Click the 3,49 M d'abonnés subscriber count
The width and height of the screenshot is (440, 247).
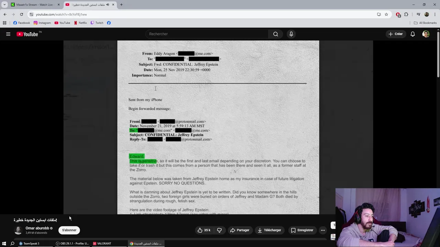(x=36, y=233)
